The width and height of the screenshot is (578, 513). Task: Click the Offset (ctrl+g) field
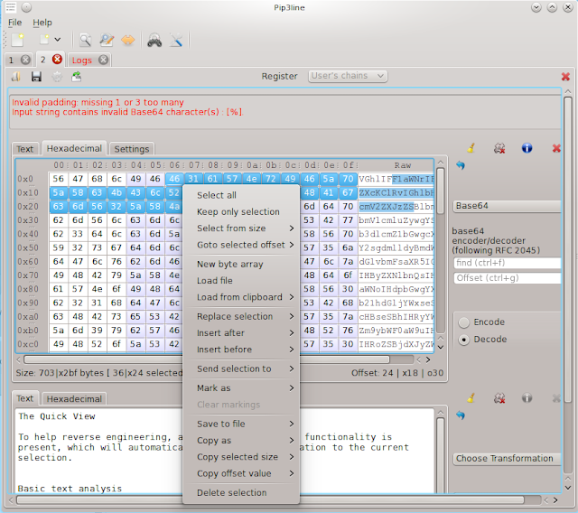point(508,278)
